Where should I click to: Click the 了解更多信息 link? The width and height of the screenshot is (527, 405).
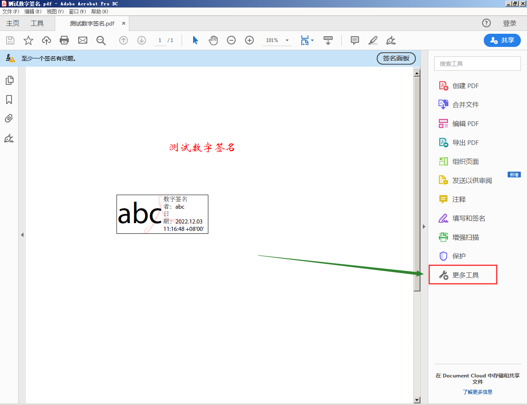477,392
